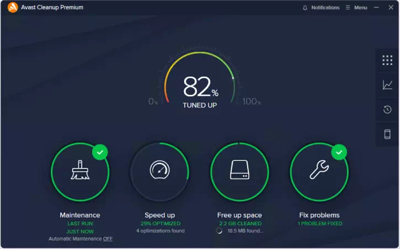400x249 pixels.
Task: Click the 18.5 MB found text
Action: coord(245,231)
